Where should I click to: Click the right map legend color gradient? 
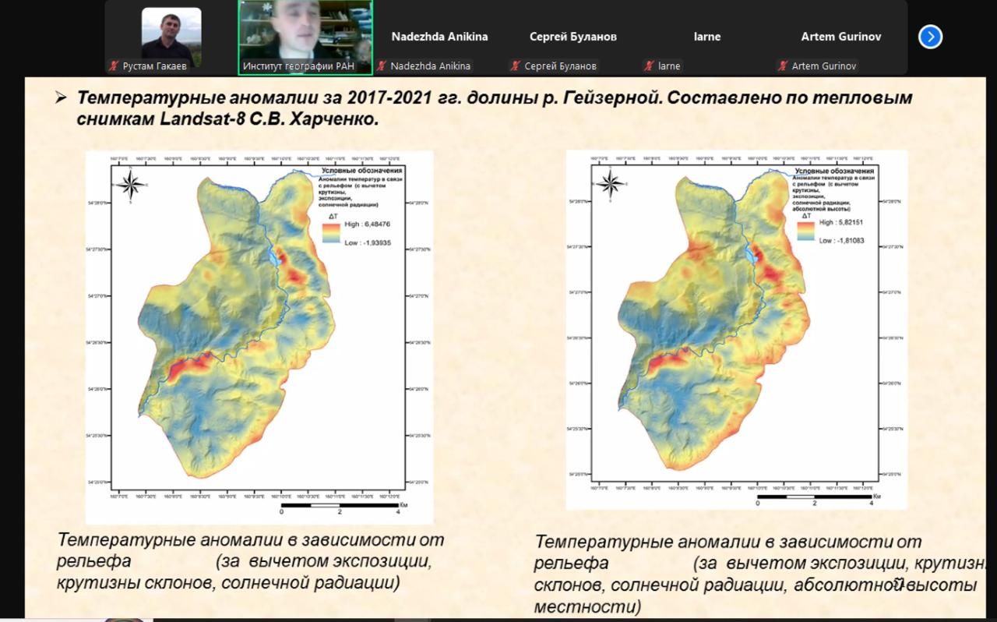pyautogui.click(x=805, y=231)
